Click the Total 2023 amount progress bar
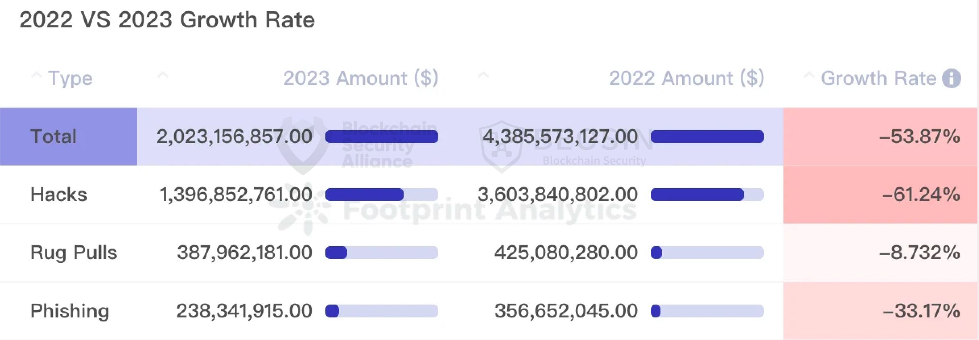Viewport: 979px width, 340px height. [381, 137]
